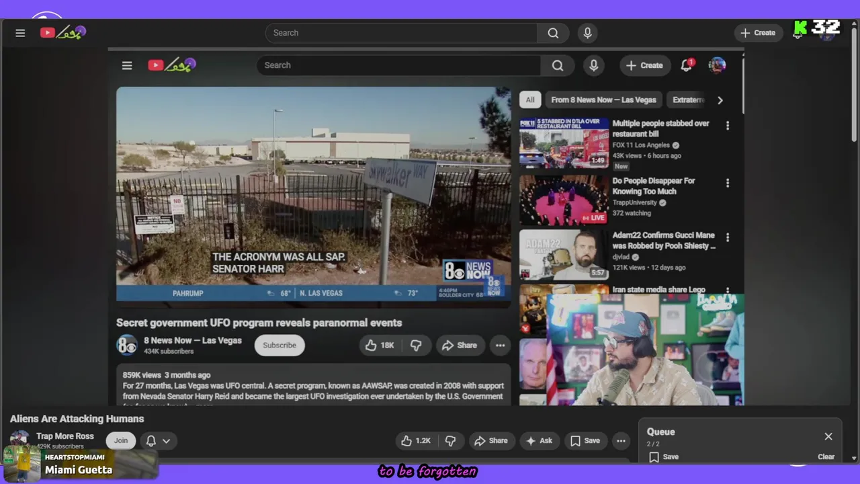Screen dimensions: 860x484
Task: Click Trap More Ross channel name
Action: pos(64,436)
